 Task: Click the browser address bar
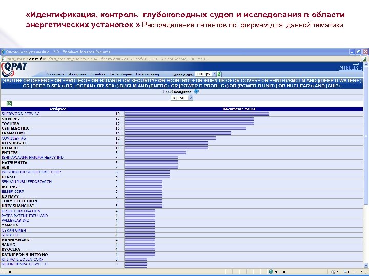pos(181,59)
